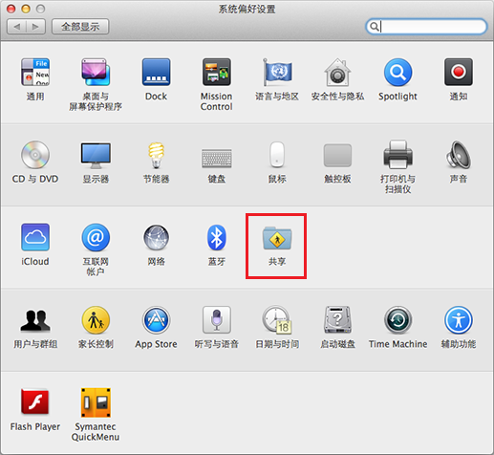Image resolution: width=494 pixels, height=455 pixels.
Task: Open the 通用 (General) preferences
Action: point(35,72)
